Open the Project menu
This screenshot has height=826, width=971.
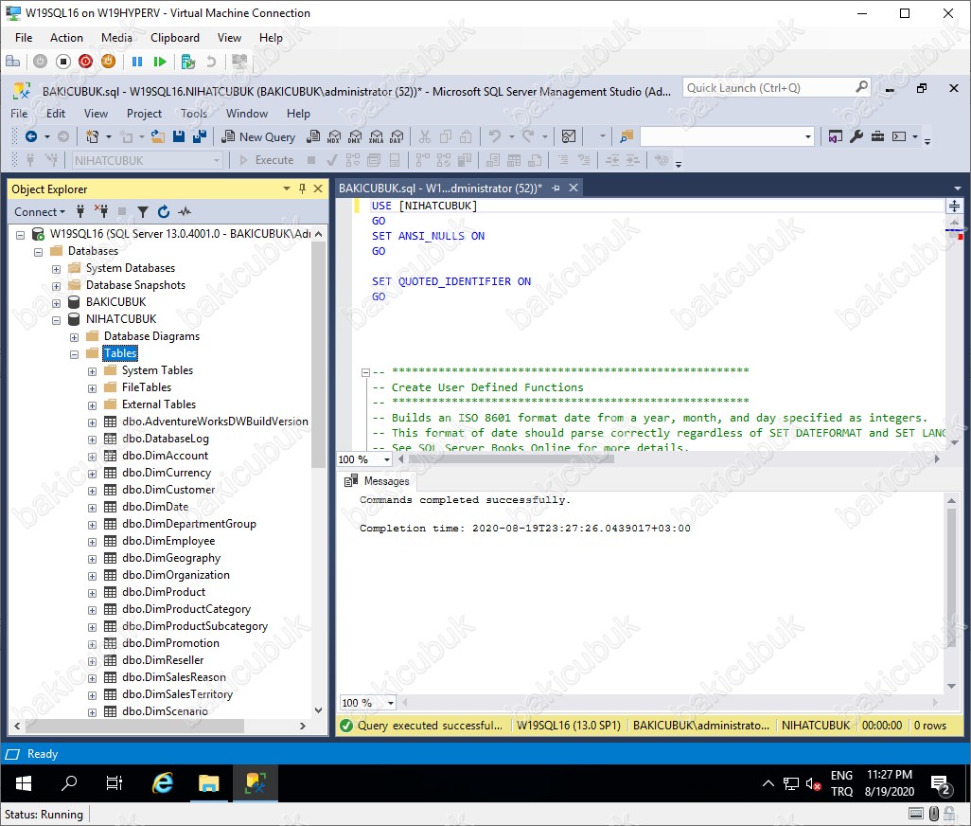pos(144,114)
